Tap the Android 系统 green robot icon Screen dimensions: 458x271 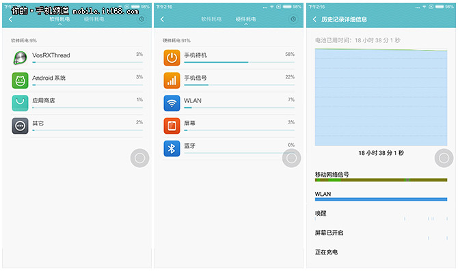coord(20,81)
